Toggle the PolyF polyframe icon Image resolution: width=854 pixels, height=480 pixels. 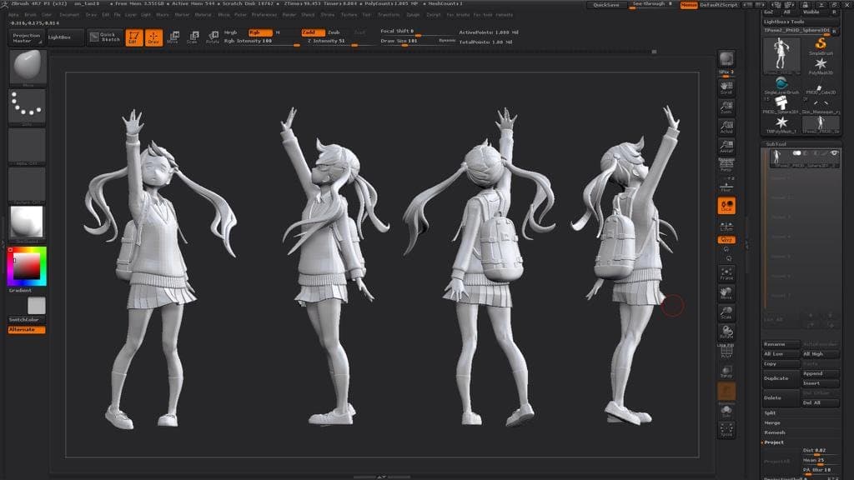pos(726,352)
